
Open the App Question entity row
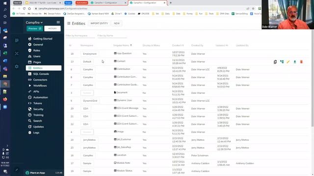point(187,54)
